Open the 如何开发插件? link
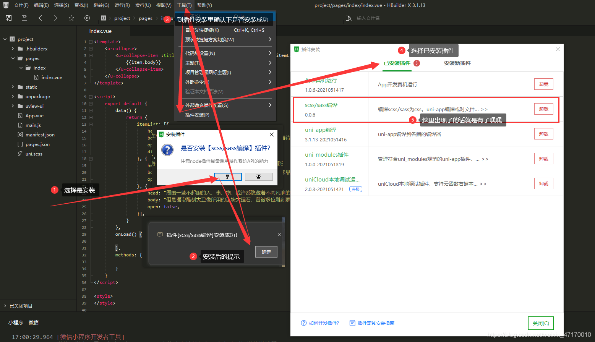Viewport: 595px width, 342px height. point(320,323)
